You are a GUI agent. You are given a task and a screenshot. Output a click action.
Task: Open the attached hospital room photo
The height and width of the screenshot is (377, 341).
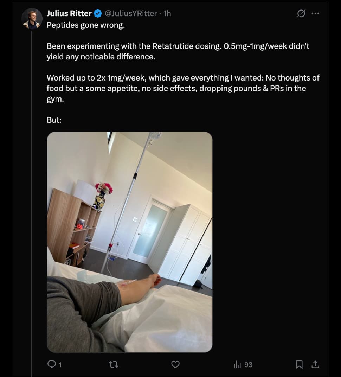tap(129, 242)
